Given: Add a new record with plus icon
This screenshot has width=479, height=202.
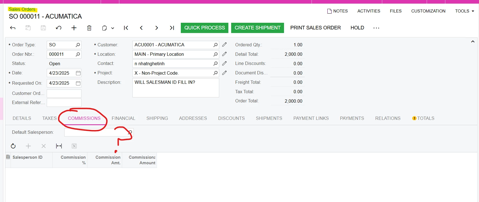Looking at the screenshot, I should click(74, 28).
